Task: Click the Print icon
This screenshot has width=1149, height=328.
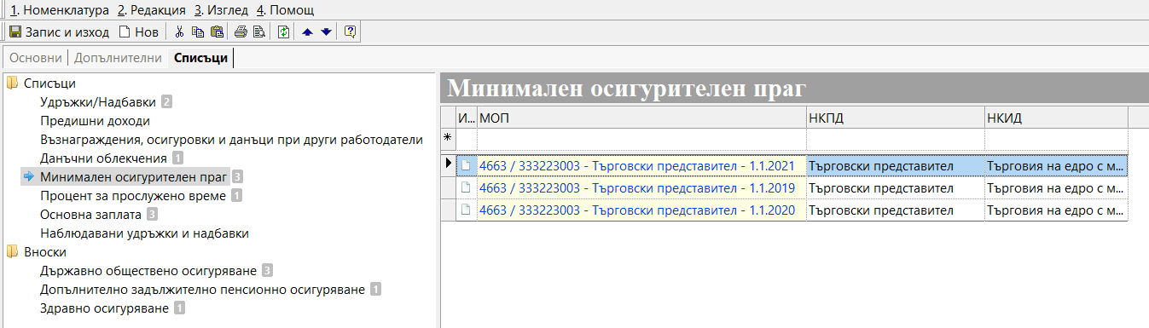Action: (241, 32)
